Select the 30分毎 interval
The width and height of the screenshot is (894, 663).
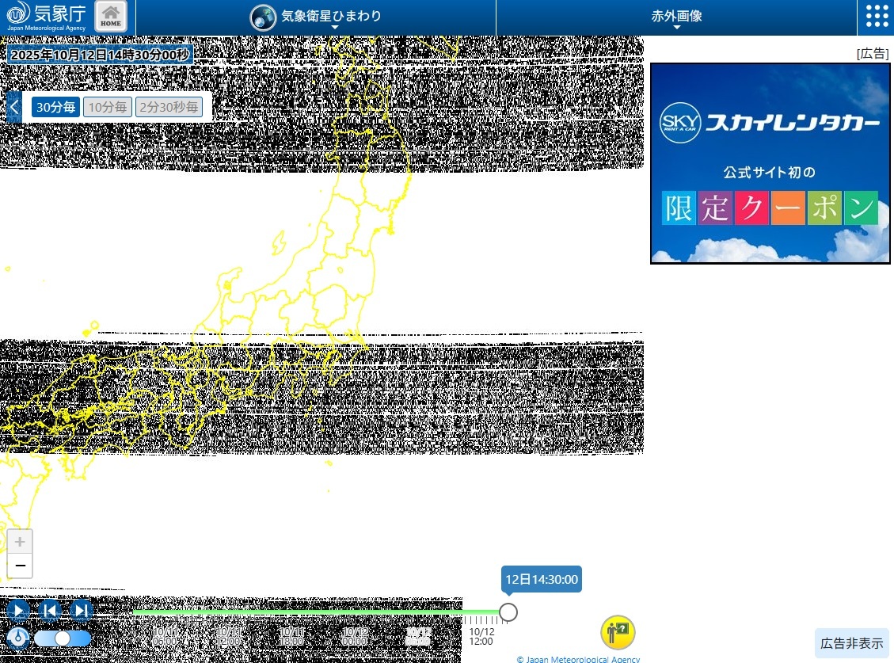pos(55,107)
